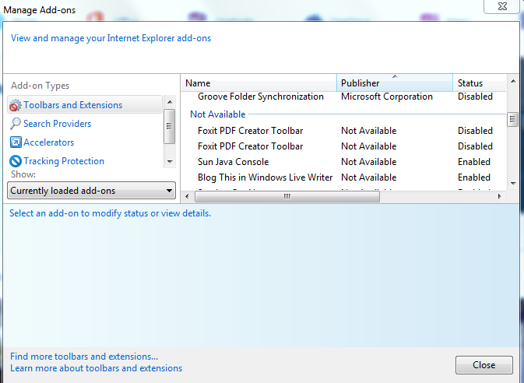Viewport: 524px width, 383px height.
Task: Select Groove Folder Synchronization add-on row
Action: 343,97
